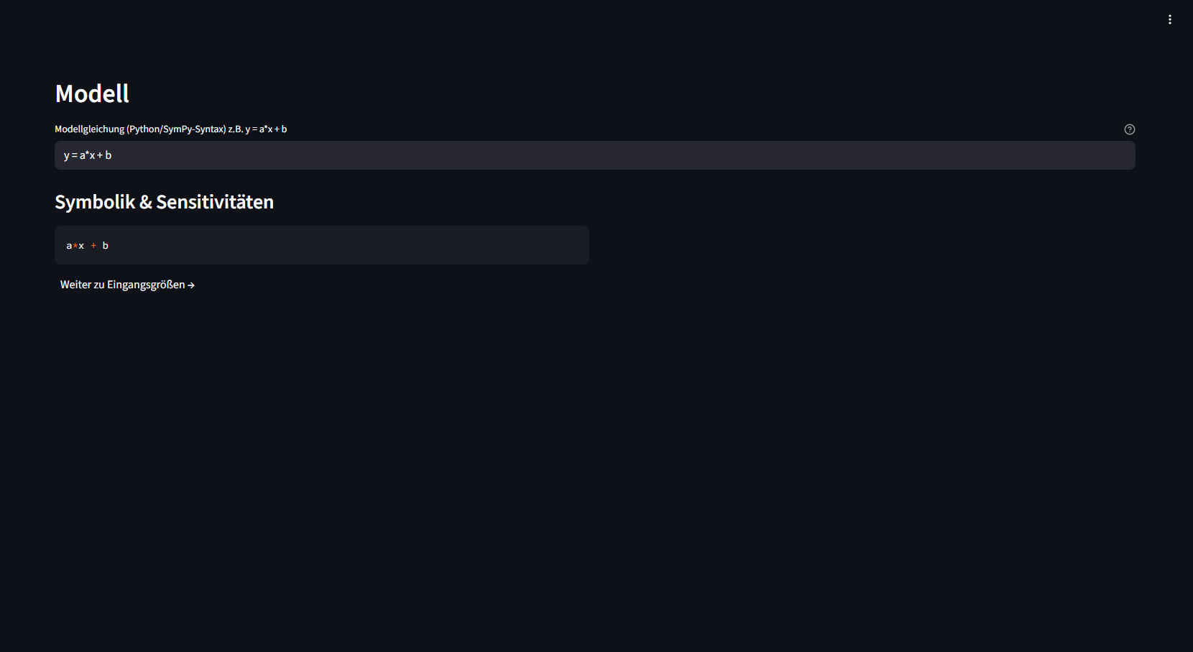Screen dimensions: 1193x652
Task: Click the Modellgleichung label text
Action: click(89, 129)
